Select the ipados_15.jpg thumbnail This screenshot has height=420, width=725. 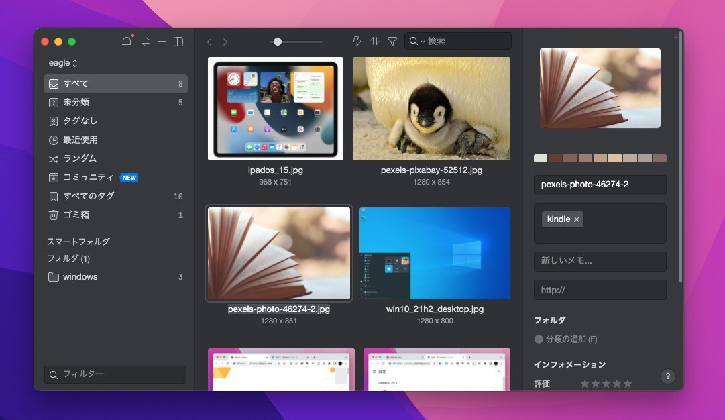pyautogui.click(x=276, y=109)
